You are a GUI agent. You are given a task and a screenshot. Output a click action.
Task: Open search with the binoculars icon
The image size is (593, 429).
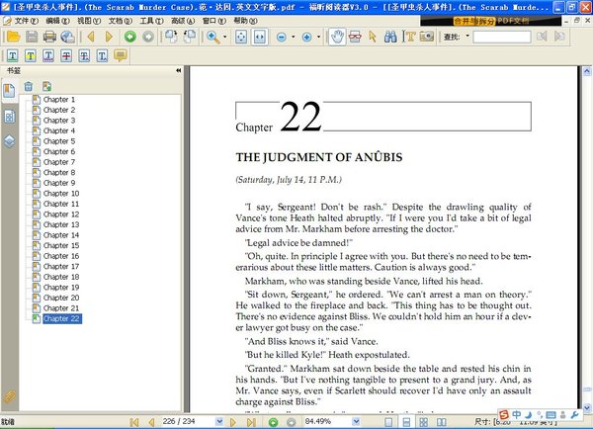pos(390,37)
